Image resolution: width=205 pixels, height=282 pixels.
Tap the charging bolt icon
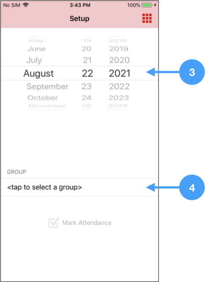(x=155, y=5)
